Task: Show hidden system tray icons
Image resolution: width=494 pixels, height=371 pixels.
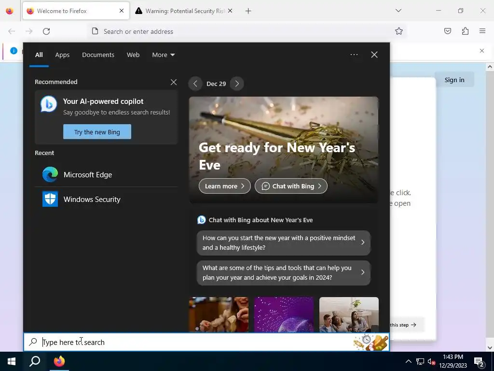Action: 408,361
